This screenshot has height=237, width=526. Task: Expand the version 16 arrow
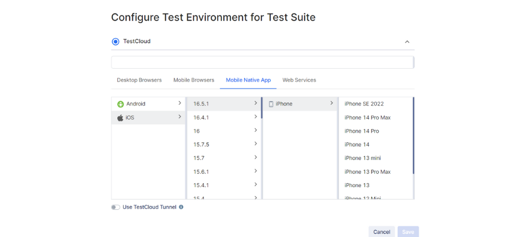(x=256, y=130)
